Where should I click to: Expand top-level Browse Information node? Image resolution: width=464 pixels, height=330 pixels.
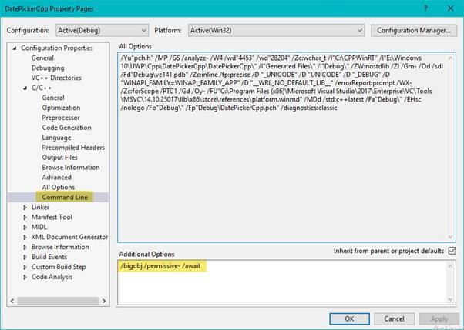(x=25, y=247)
